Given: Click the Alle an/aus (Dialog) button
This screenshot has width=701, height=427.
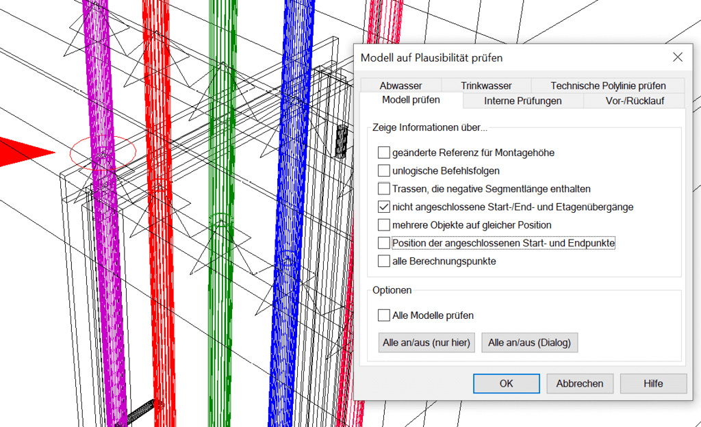Looking at the screenshot, I should (529, 343).
